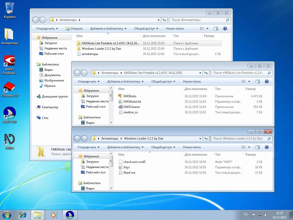Switch to JAWS in the taskbar
The image size is (293, 220).
[x=70, y=215]
